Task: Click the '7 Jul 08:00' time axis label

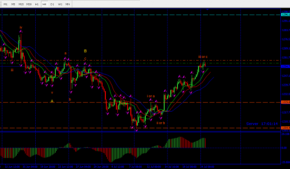Action: coord(135,167)
